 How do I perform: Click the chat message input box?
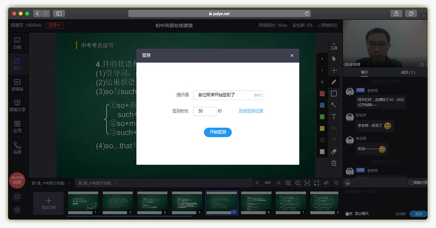(385, 198)
